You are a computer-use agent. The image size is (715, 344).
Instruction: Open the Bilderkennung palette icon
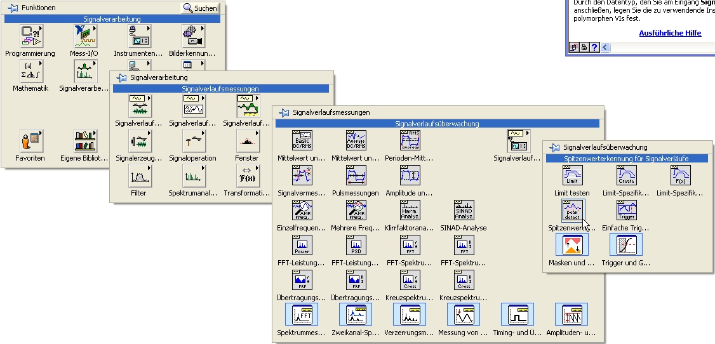[193, 36]
